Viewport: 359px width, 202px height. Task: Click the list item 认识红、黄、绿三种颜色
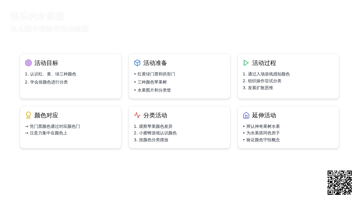53,74
